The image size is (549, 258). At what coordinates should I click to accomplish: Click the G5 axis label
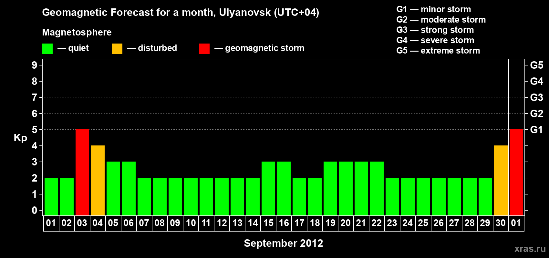click(536, 65)
